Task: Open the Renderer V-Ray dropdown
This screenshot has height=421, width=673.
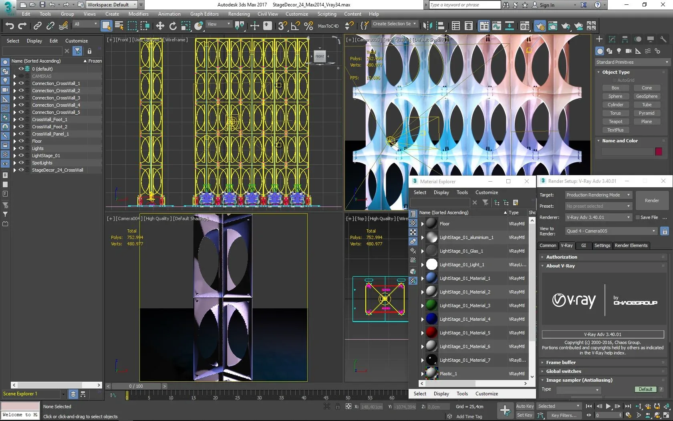Action: click(598, 217)
